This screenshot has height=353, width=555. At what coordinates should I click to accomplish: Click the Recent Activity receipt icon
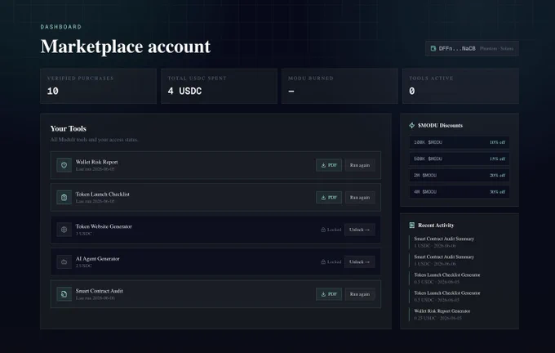[x=411, y=225]
